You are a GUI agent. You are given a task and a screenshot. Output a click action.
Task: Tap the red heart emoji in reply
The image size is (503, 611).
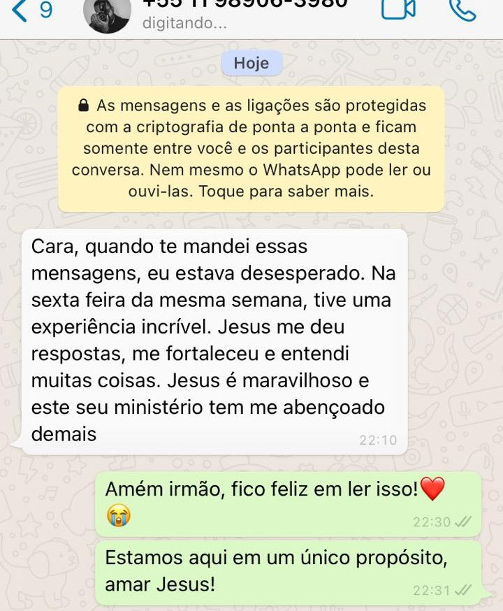point(432,489)
